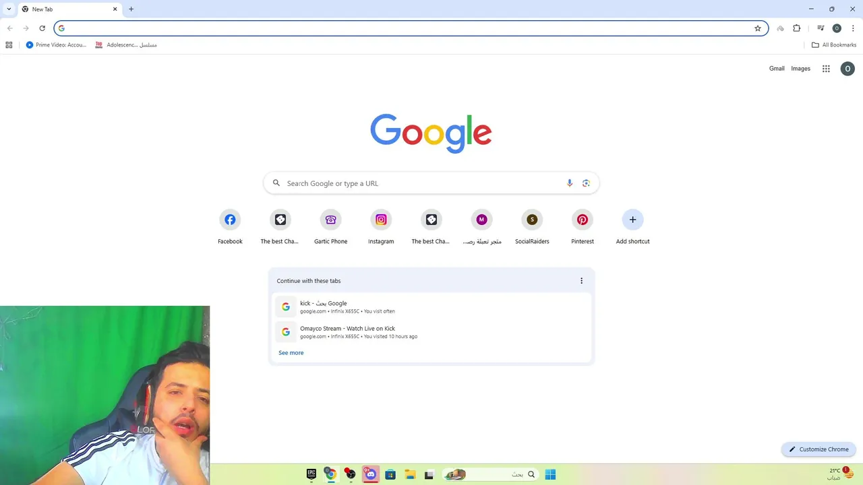Open the Extensions puzzle icon
Image resolution: width=863 pixels, height=485 pixels.
tap(796, 28)
